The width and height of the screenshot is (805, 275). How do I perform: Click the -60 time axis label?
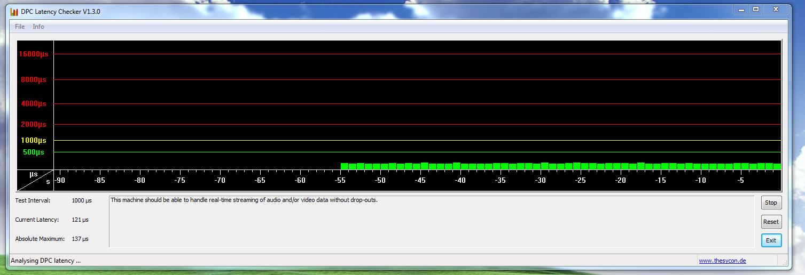click(x=300, y=181)
